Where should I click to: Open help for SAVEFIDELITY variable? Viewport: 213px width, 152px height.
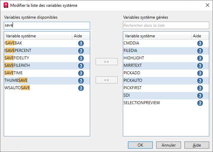pyautogui.click(x=81, y=58)
